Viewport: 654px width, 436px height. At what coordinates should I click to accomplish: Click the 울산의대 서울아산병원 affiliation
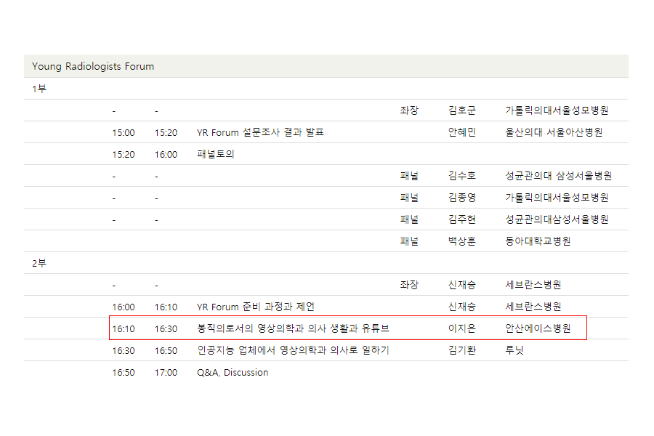554,132
